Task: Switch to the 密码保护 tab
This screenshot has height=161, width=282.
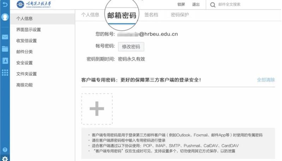Action: click(x=180, y=15)
